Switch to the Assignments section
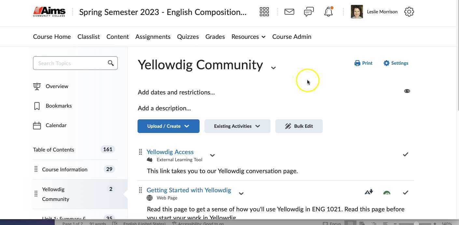The width and height of the screenshot is (459, 225). tap(153, 36)
